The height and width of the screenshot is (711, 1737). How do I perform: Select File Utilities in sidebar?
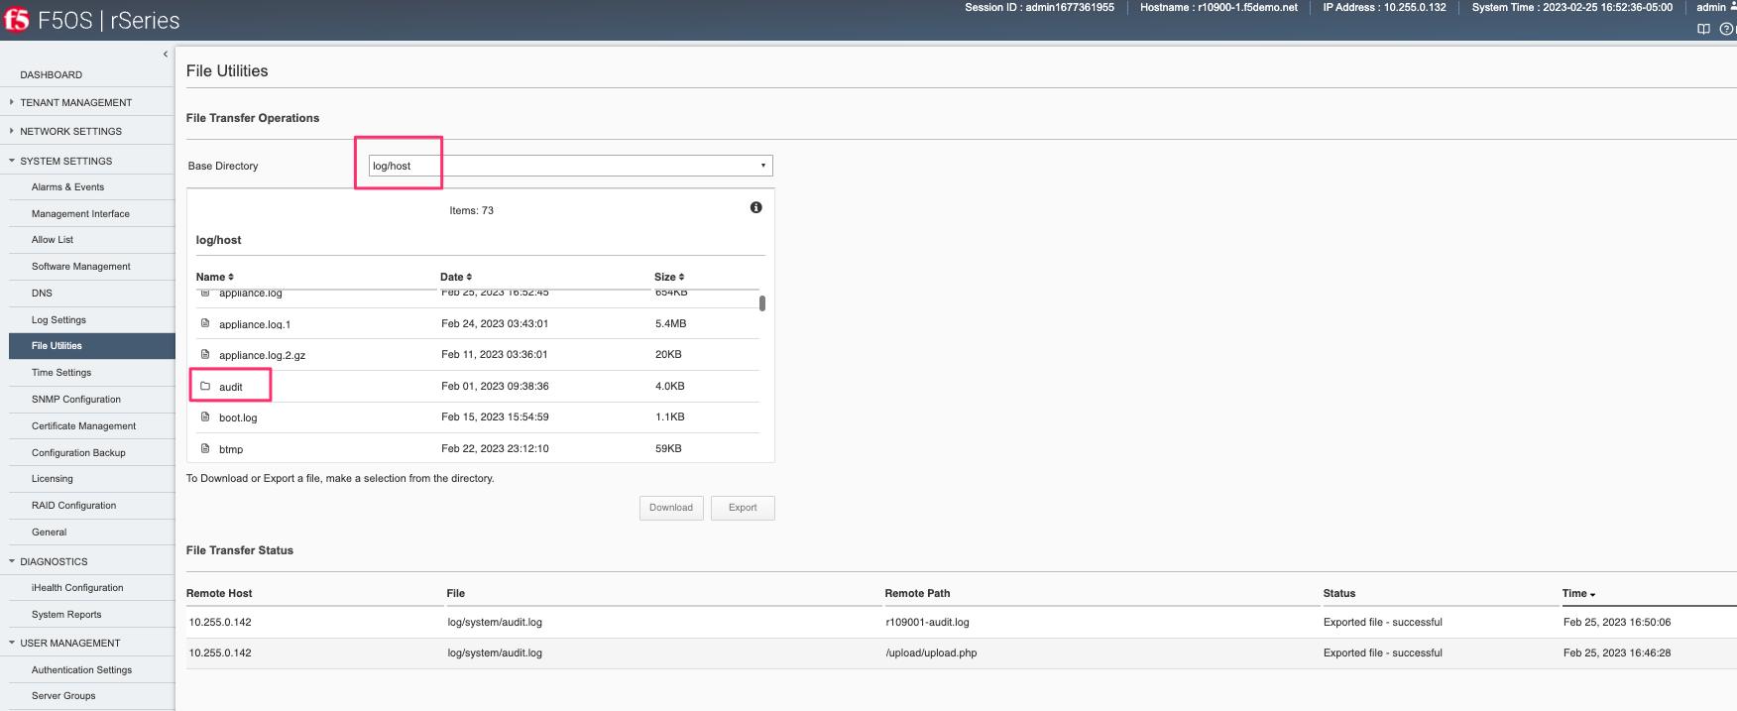91,346
